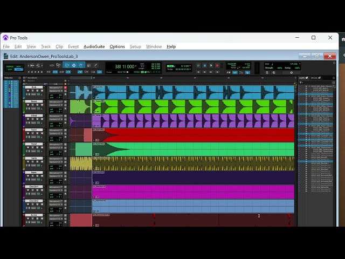This screenshot has height=259, width=345.
Task: Click the Kick track volume field
Action: click(x=56, y=95)
